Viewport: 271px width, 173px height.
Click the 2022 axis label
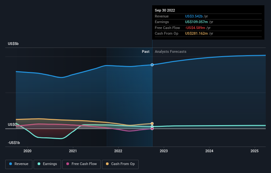118,151
